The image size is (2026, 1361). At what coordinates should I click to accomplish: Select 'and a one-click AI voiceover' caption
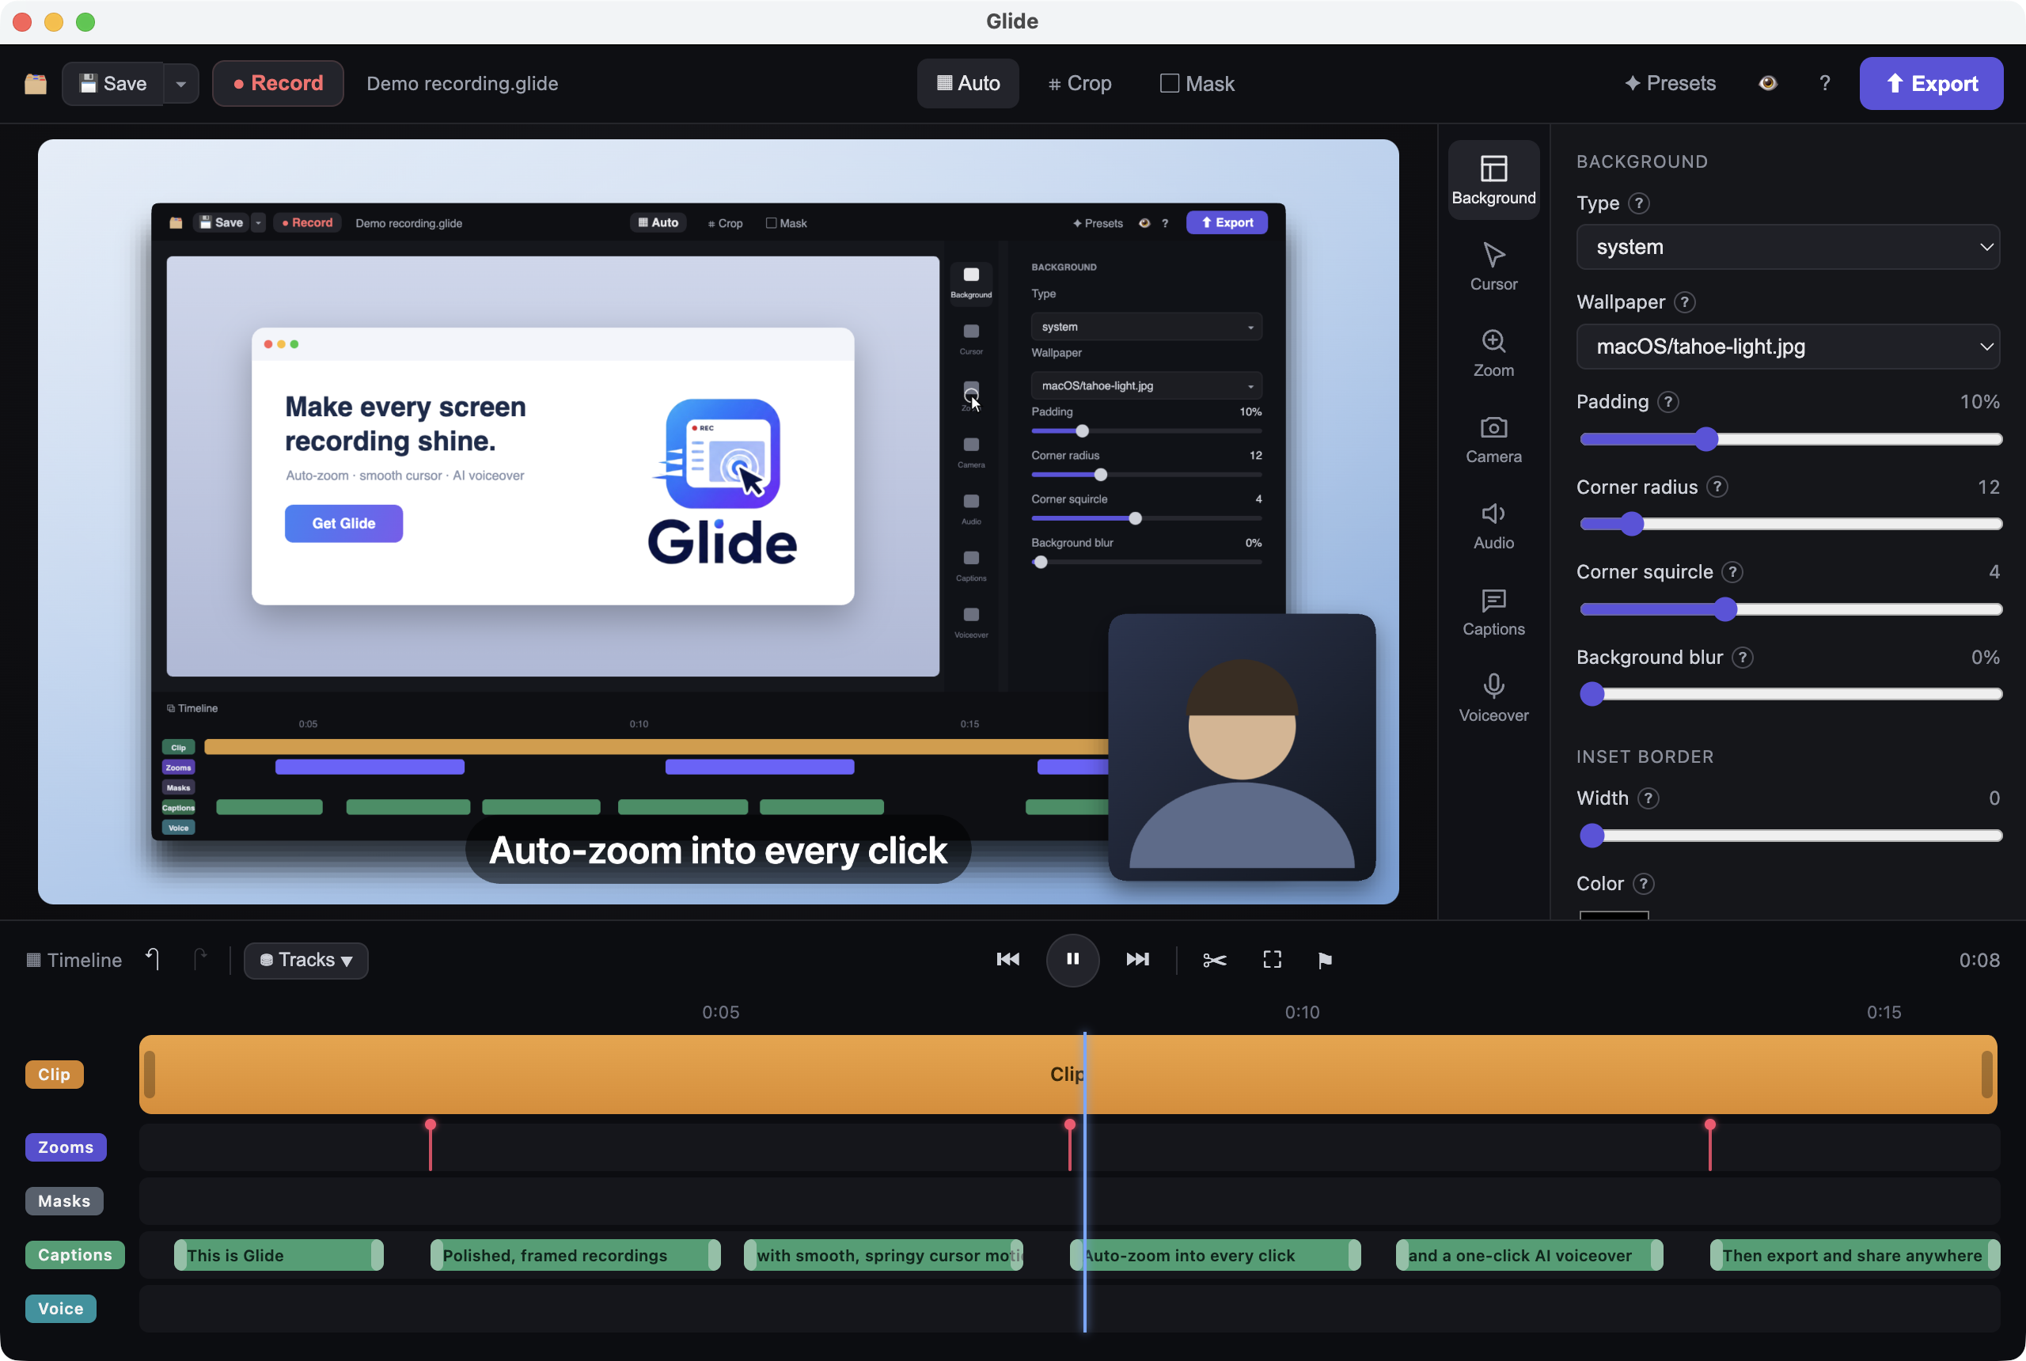pyautogui.click(x=1530, y=1255)
